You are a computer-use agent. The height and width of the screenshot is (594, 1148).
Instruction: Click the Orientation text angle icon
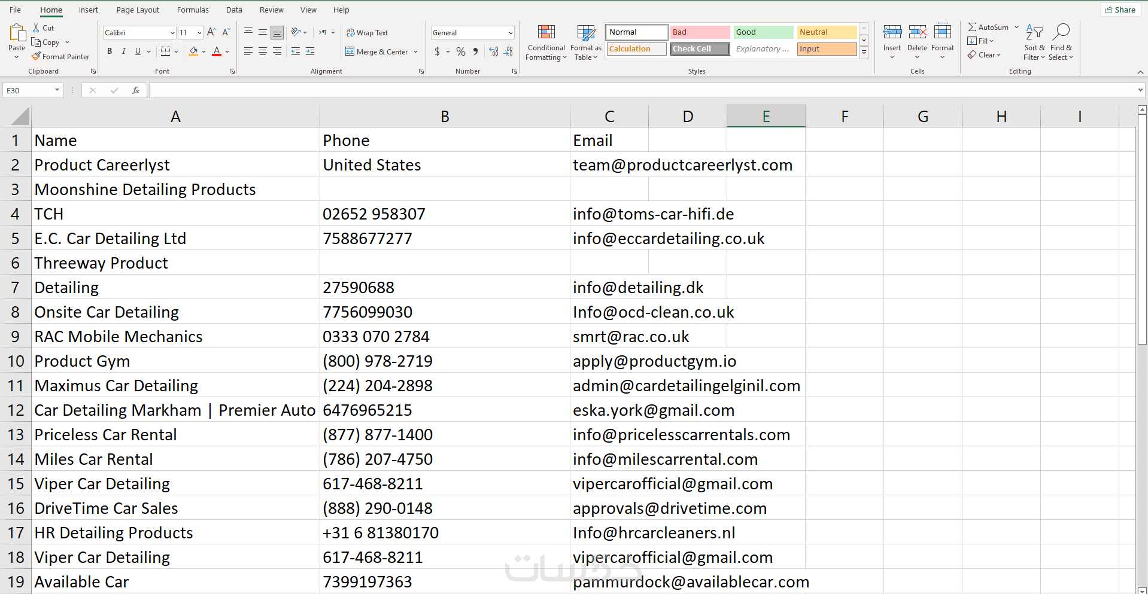296,32
